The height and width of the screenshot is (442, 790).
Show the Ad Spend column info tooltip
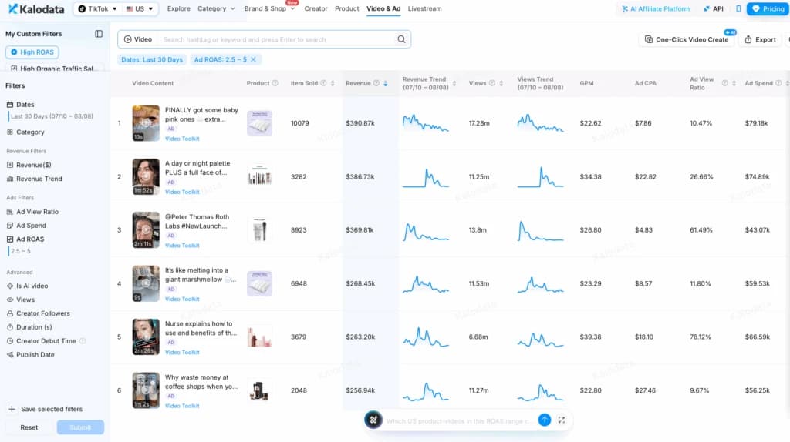[x=778, y=83]
